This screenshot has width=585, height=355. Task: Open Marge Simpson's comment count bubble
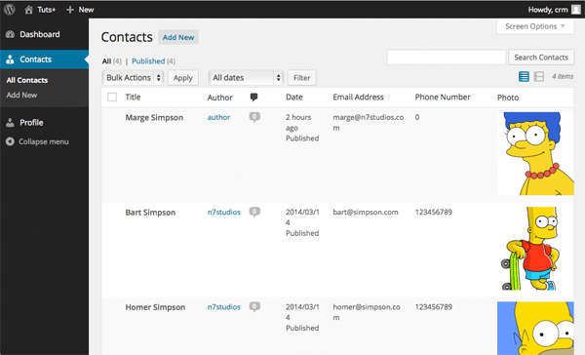point(254,117)
